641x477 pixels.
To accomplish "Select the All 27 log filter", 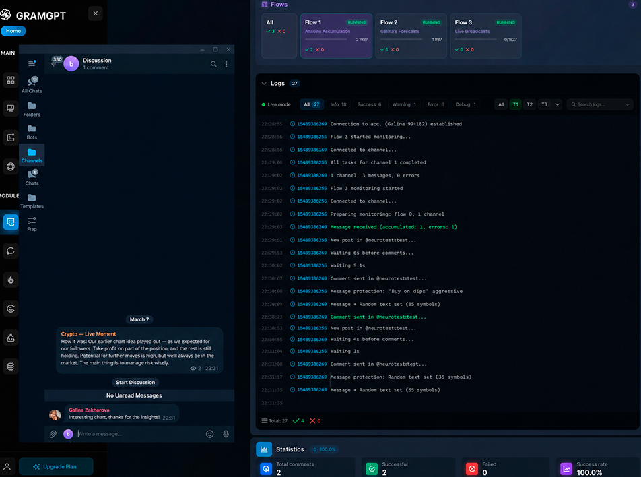I will (x=312, y=104).
